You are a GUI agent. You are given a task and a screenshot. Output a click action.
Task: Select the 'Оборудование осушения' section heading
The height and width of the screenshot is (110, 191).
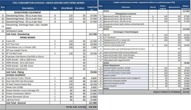tap(126, 14)
